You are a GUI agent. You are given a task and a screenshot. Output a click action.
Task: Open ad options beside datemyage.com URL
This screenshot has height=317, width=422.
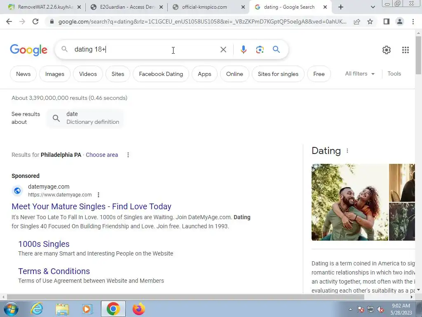pyautogui.click(x=98, y=195)
